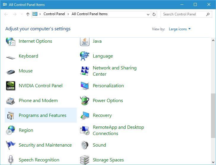This screenshot has height=165, width=216.
Task: Expand the address bar history dropdown
Action: [x=148, y=14]
